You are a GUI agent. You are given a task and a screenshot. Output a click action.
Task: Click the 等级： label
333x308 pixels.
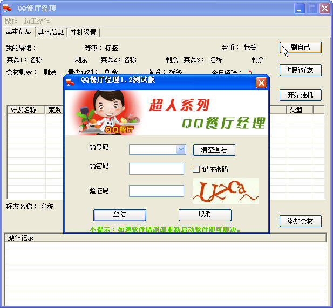tap(93, 48)
